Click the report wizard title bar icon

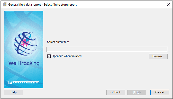[x=5, y=5]
